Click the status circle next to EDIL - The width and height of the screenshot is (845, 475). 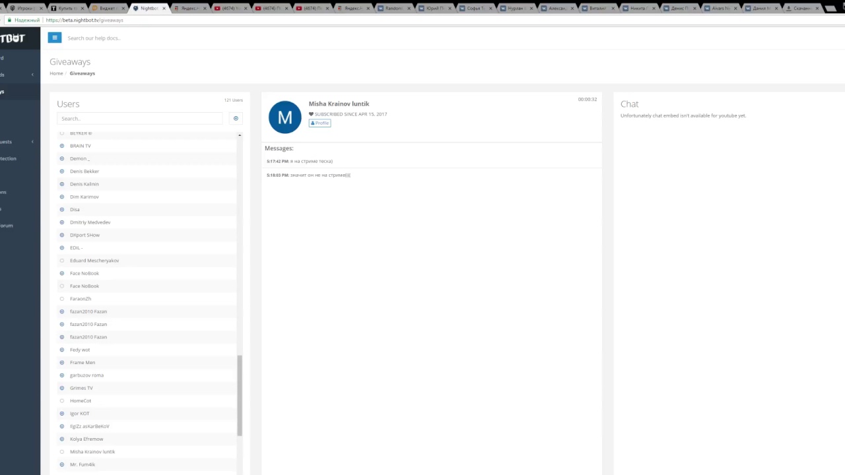click(x=62, y=248)
